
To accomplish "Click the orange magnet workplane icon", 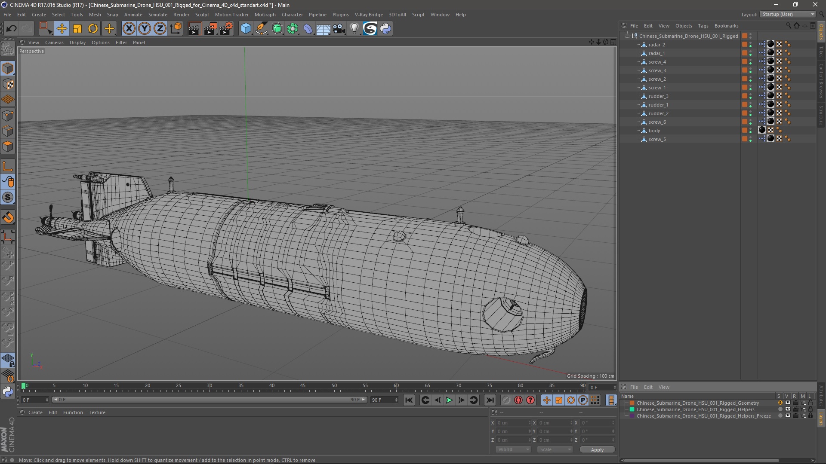I will 8,217.
